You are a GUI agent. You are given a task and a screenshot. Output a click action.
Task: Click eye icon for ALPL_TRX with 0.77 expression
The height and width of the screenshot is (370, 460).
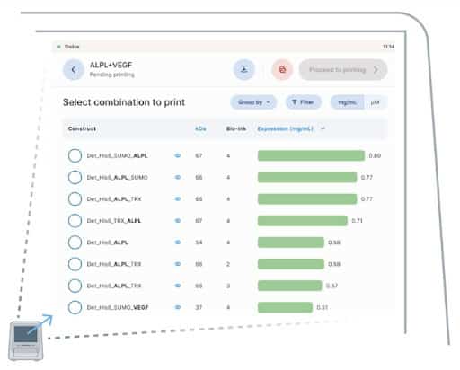178,199
